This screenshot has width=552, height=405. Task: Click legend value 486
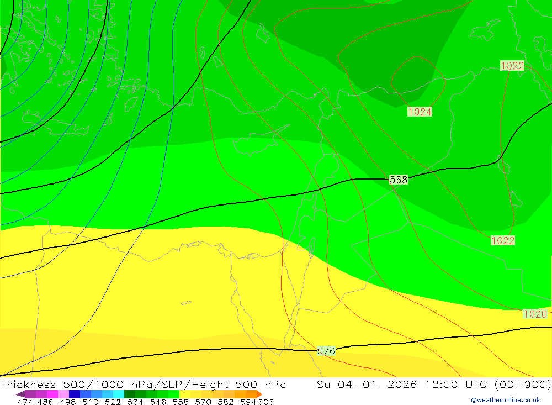tap(45, 402)
